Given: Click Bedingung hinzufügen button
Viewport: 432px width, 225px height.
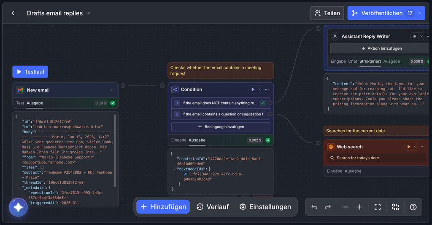Looking at the screenshot, I should point(221,126).
